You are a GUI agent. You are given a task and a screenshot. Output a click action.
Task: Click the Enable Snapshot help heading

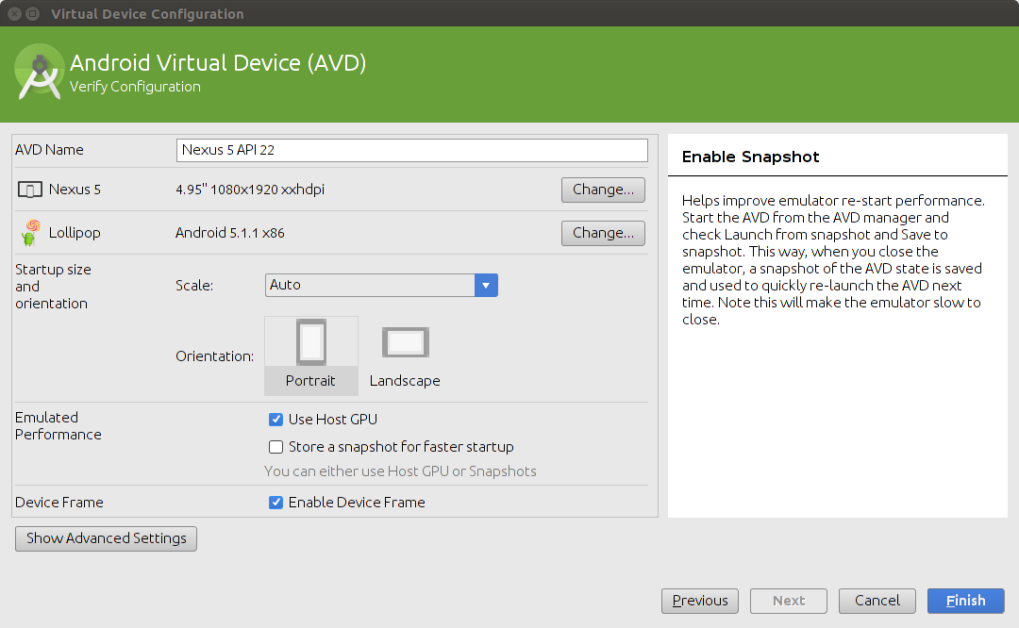751,157
